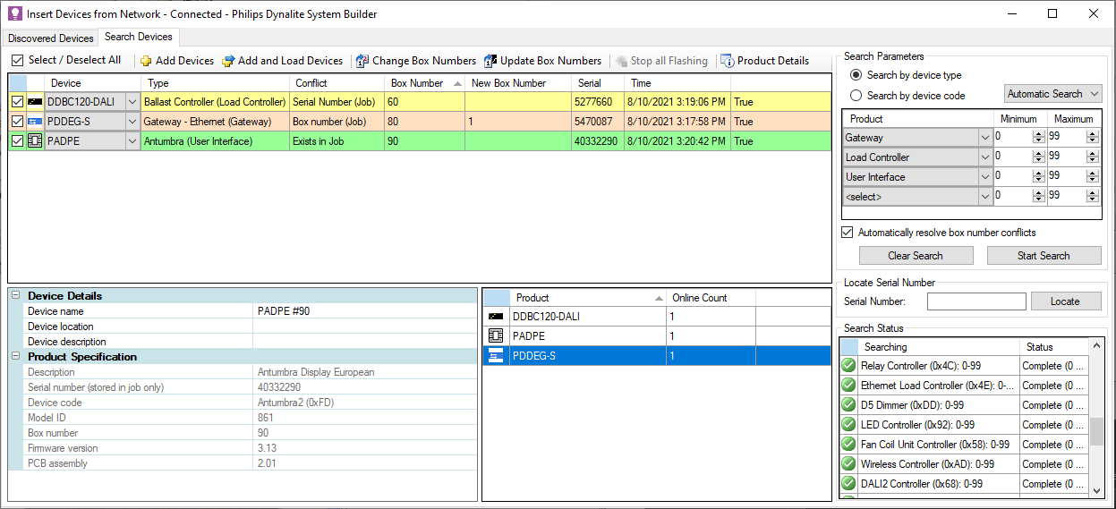Click the Add Devices toolbar icon
Screen dimensions: 1116x509
(x=146, y=61)
